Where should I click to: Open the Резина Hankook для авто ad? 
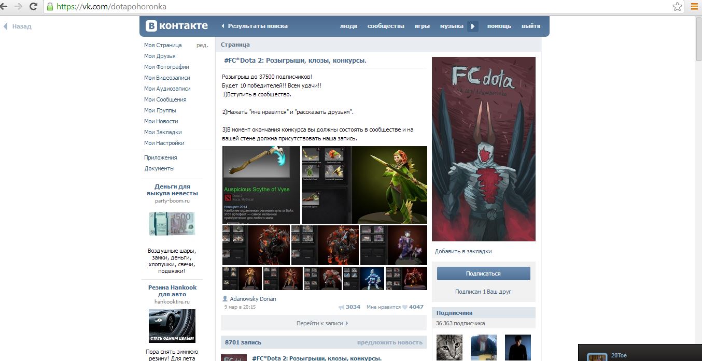click(172, 291)
